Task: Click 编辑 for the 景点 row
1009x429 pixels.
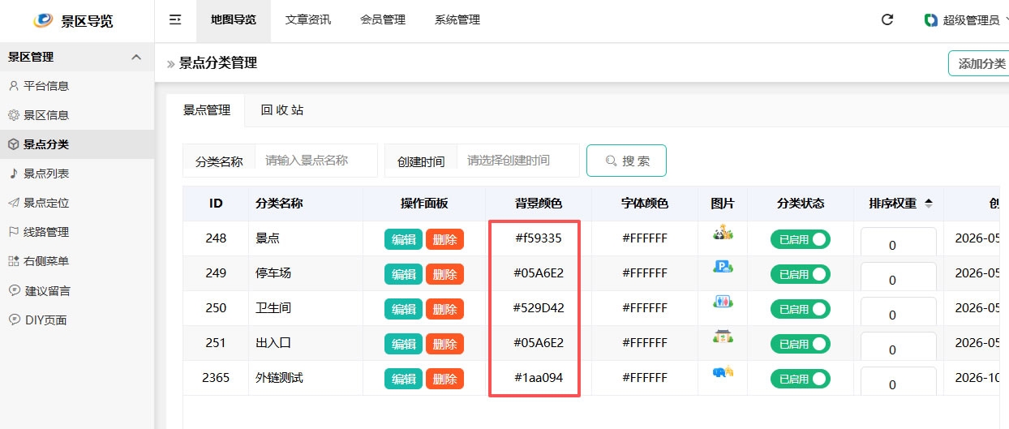Action: (404, 239)
